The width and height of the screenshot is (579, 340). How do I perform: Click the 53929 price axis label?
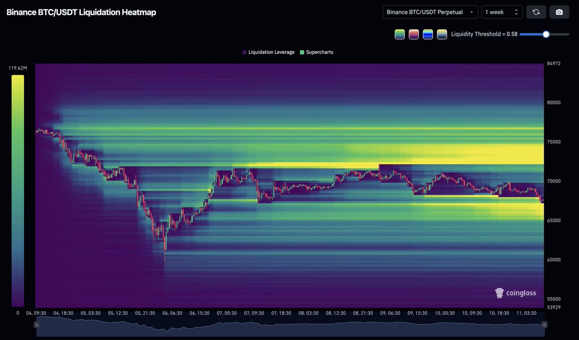(x=553, y=307)
